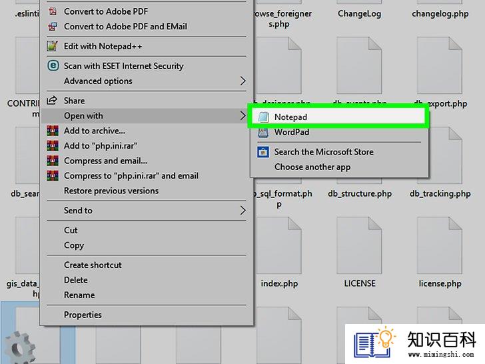
Task: Click the Microsoft Store bag icon
Action: (x=263, y=152)
